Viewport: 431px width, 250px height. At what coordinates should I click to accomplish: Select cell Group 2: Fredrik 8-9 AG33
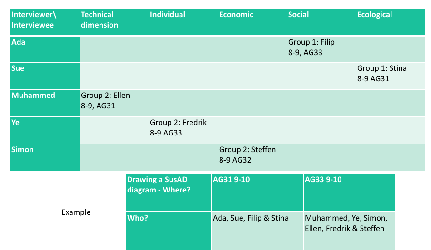click(x=183, y=130)
